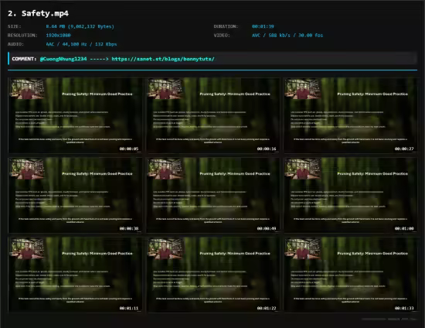Select the thumbnail timestamped 00:00:27
Viewport: 425px width, 328px height.
coord(351,115)
